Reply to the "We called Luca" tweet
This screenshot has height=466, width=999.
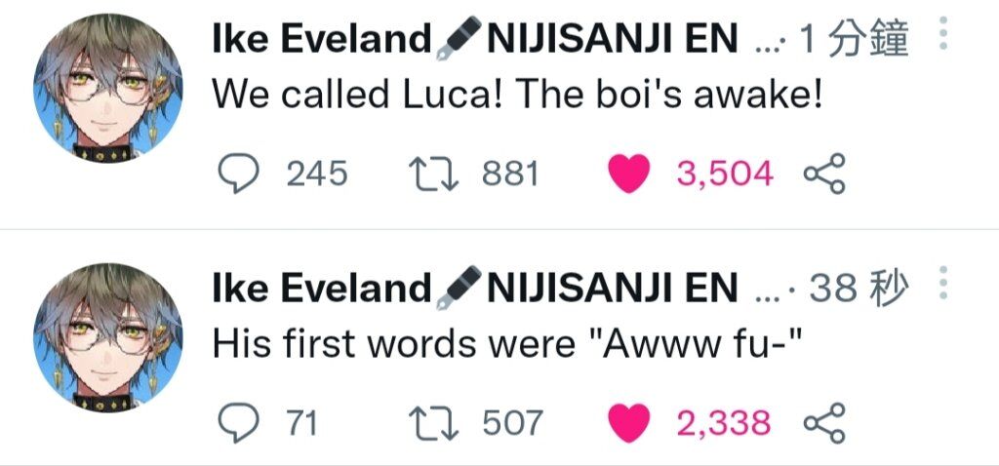pos(239,174)
